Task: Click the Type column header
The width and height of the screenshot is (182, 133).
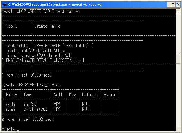Action: (x=28, y=95)
